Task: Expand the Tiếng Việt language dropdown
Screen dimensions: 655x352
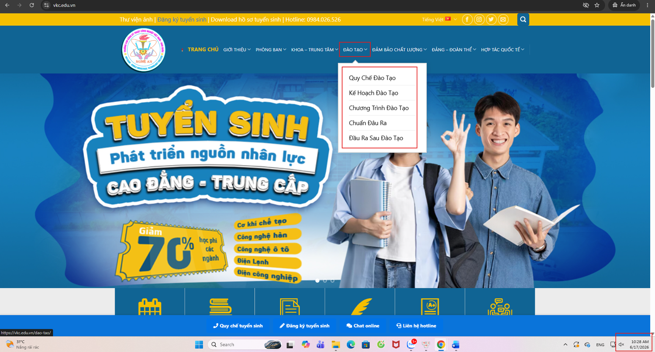Action: (440, 20)
